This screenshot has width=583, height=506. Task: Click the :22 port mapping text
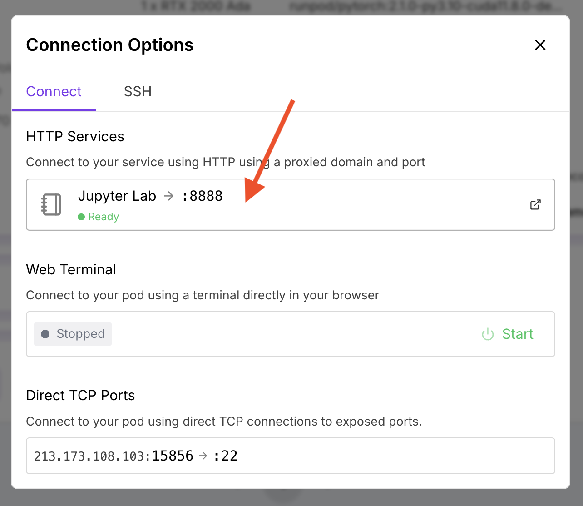click(x=225, y=456)
